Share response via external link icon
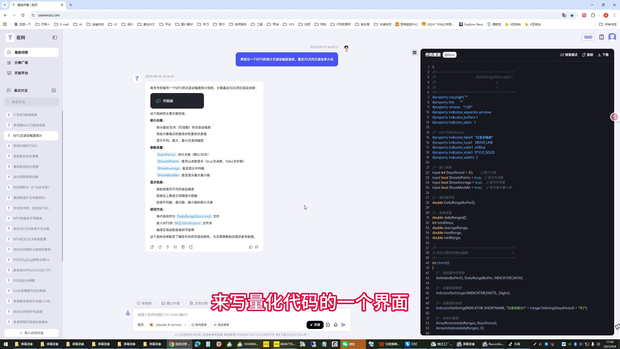Screen dimensions: 620x349 point(191,247)
